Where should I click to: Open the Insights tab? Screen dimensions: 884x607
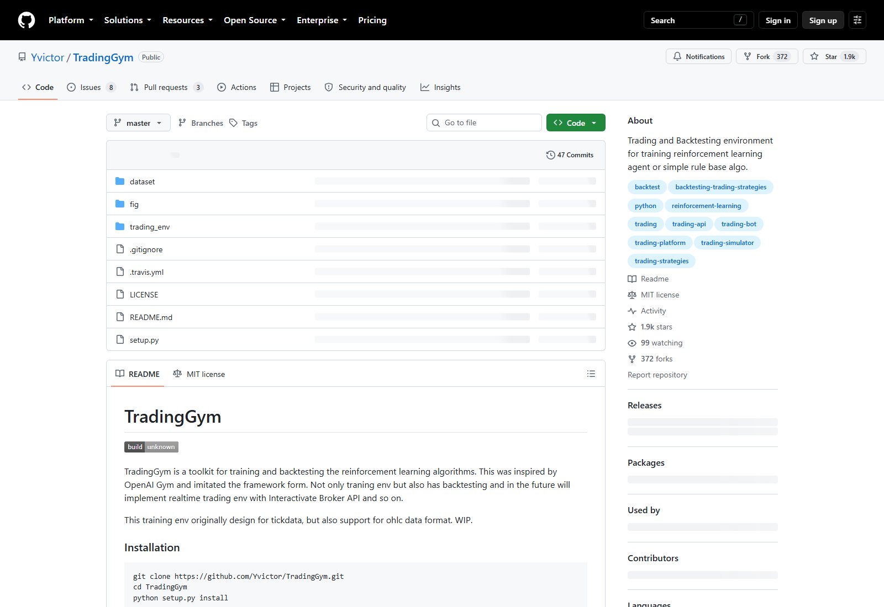(x=440, y=87)
